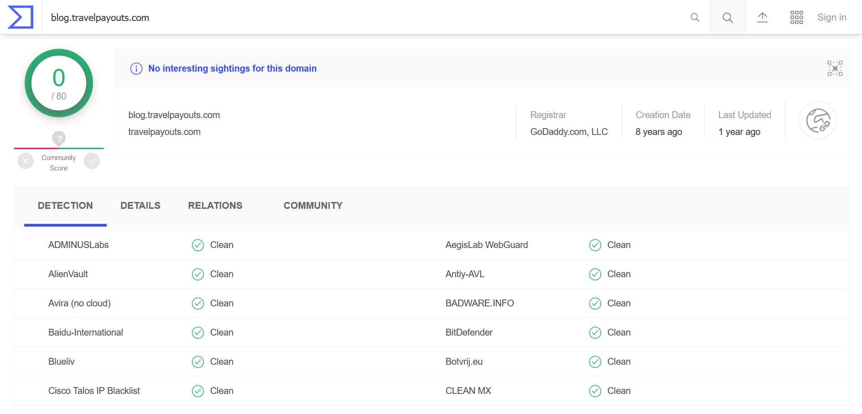Screen dimensions: 862x414
Task: Click the info icon beside sightings notice
Action: click(x=136, y=68)
